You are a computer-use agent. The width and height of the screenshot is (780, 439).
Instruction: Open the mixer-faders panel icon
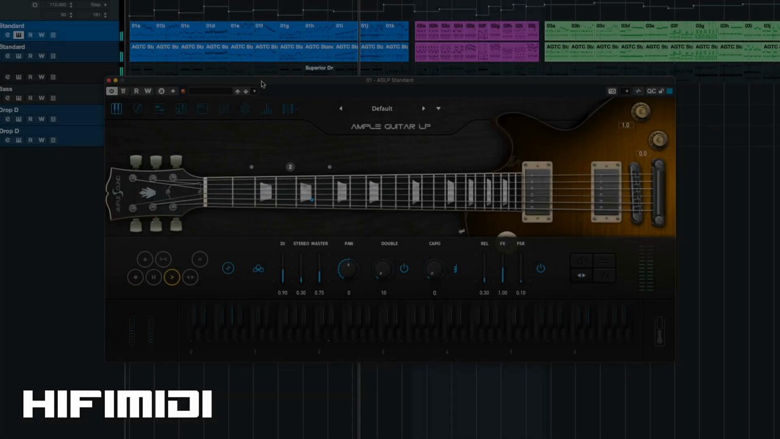pyautogui.click(x=224, y=109)
